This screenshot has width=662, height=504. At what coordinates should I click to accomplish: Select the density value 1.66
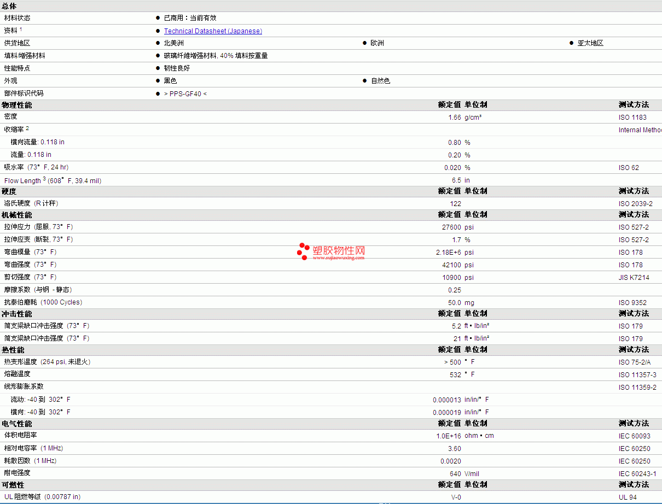pyautogui.click(x=455, y=118)
